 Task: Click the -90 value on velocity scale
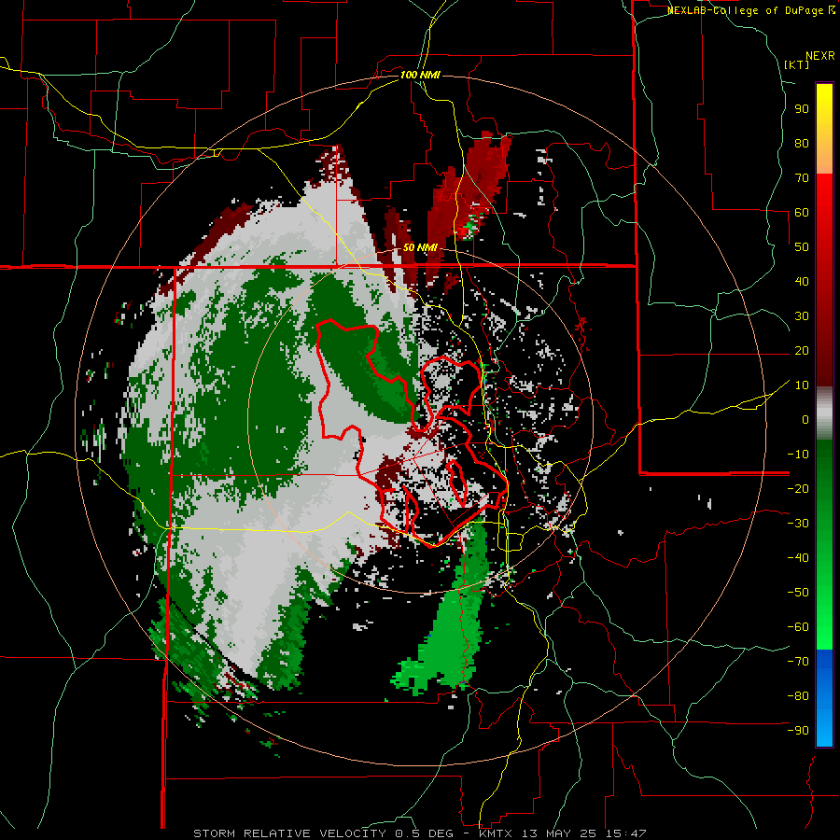click(x=798, y=731)
